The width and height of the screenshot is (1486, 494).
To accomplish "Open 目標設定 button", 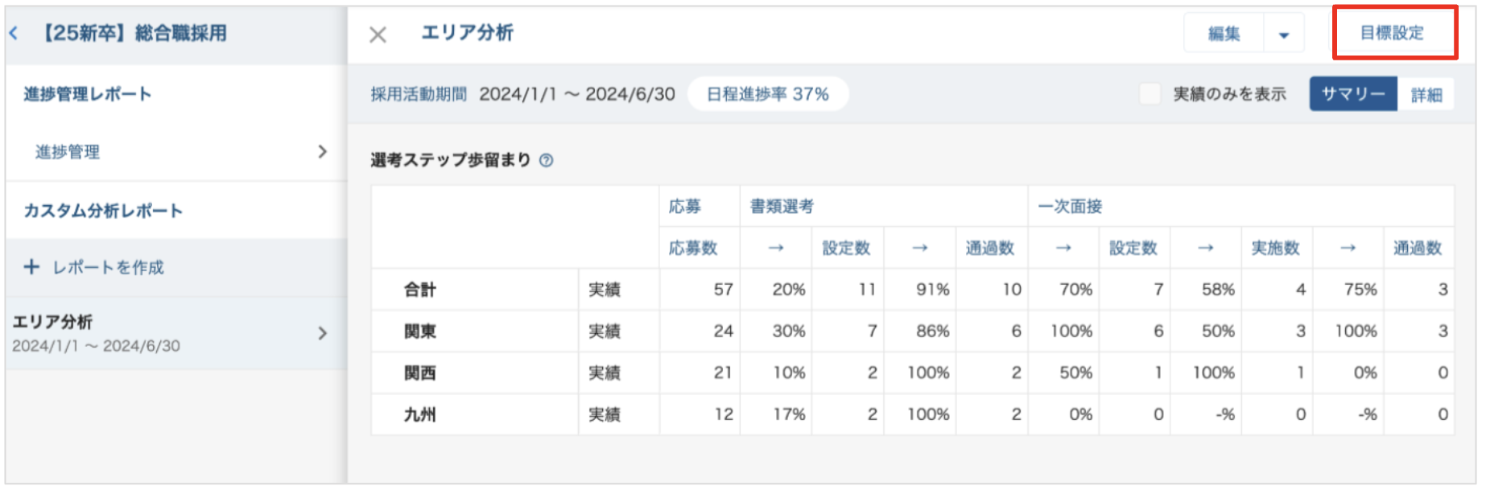I will click(1392, 33).
